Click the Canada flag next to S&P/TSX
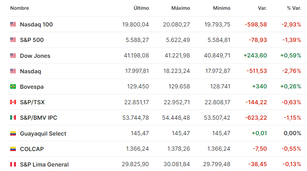 (13, 102)
